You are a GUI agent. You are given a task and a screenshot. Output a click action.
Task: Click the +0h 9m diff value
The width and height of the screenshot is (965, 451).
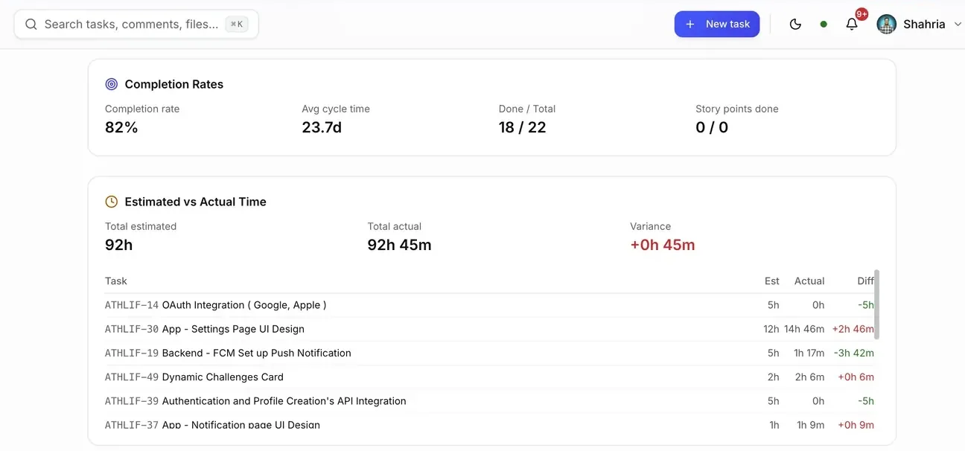tap(856, 425)
